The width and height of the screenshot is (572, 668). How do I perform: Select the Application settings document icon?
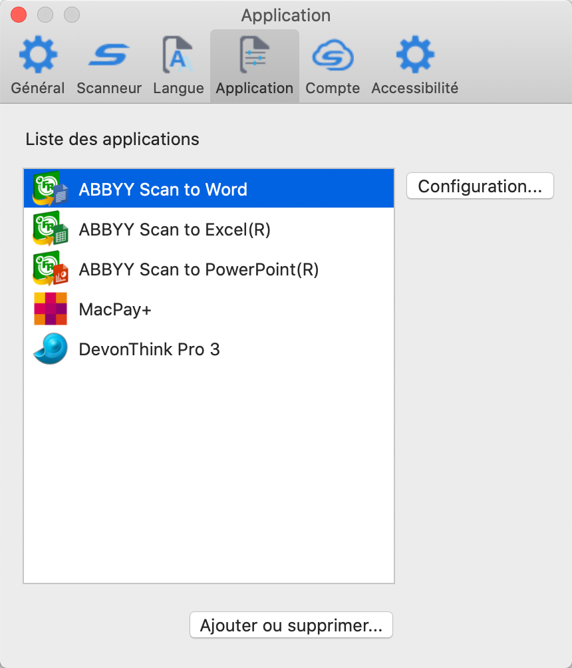(x=254, y=55)
